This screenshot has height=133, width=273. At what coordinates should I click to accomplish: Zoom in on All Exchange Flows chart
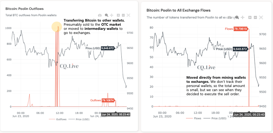coord(250,17)
